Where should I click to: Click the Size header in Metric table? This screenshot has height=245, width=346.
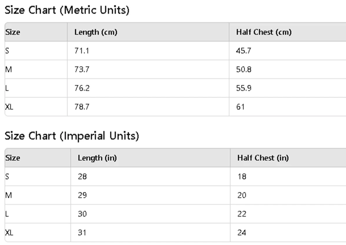[x=13, y=32]
